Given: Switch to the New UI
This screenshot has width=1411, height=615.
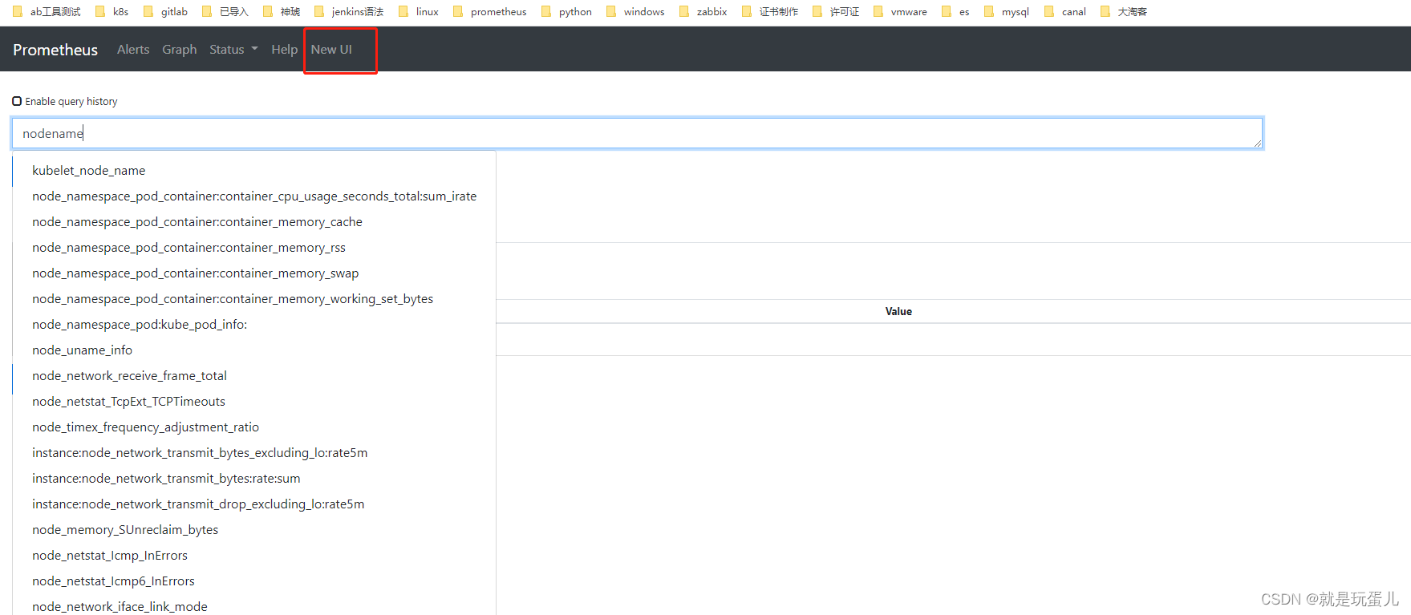Looking at the screenshot, I should click(331, 49).
